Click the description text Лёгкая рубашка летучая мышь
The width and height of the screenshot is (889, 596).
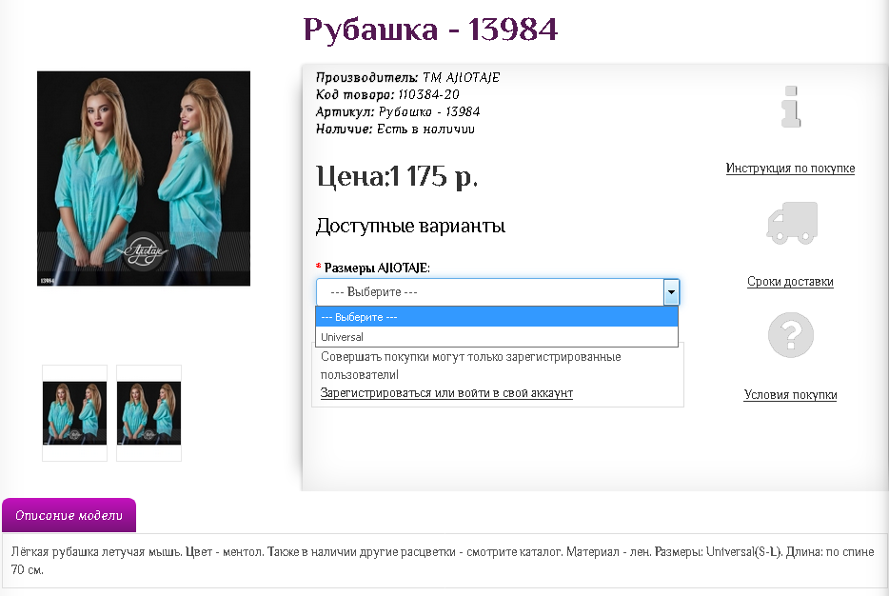click(94, 552)
